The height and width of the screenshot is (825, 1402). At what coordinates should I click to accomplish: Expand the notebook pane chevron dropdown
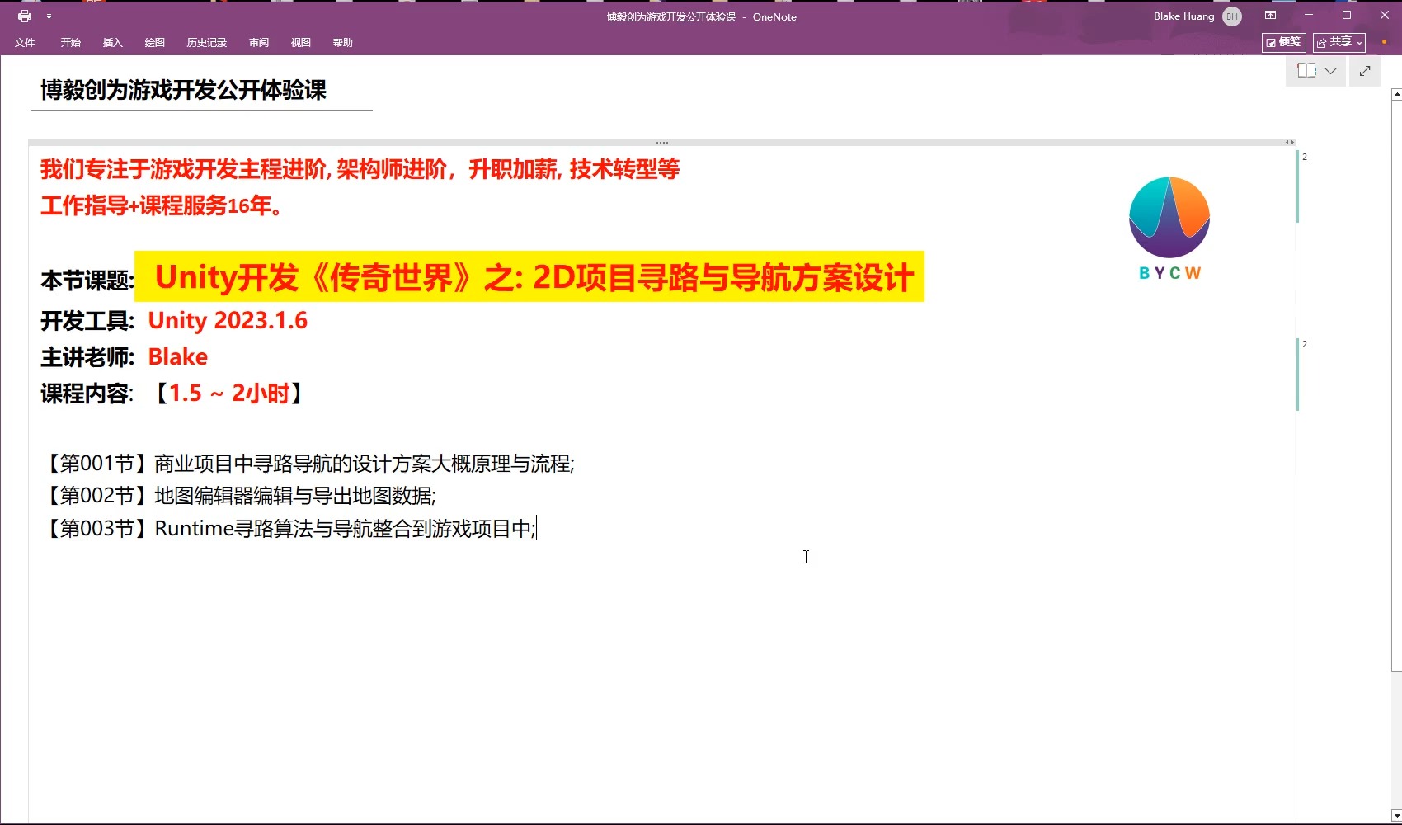coord(1330,71)
